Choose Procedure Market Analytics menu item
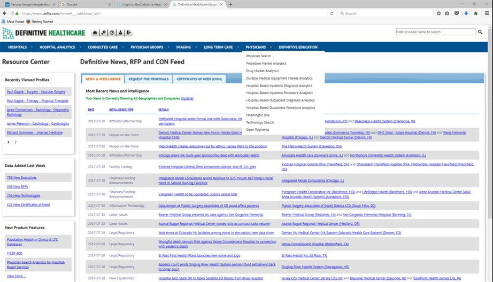Image resolution: width=493 pixels, height=282 pixels. coord(266,64)
